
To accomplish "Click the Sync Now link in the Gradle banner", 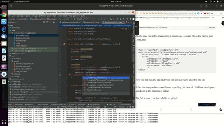I will [107, 26].
